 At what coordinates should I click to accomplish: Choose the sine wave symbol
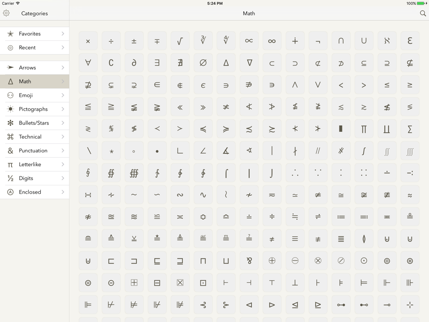tap(203, 194)
